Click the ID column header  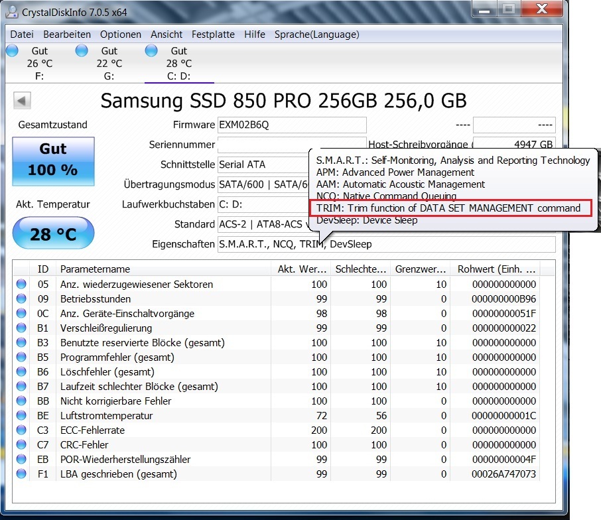pos(43,269)
